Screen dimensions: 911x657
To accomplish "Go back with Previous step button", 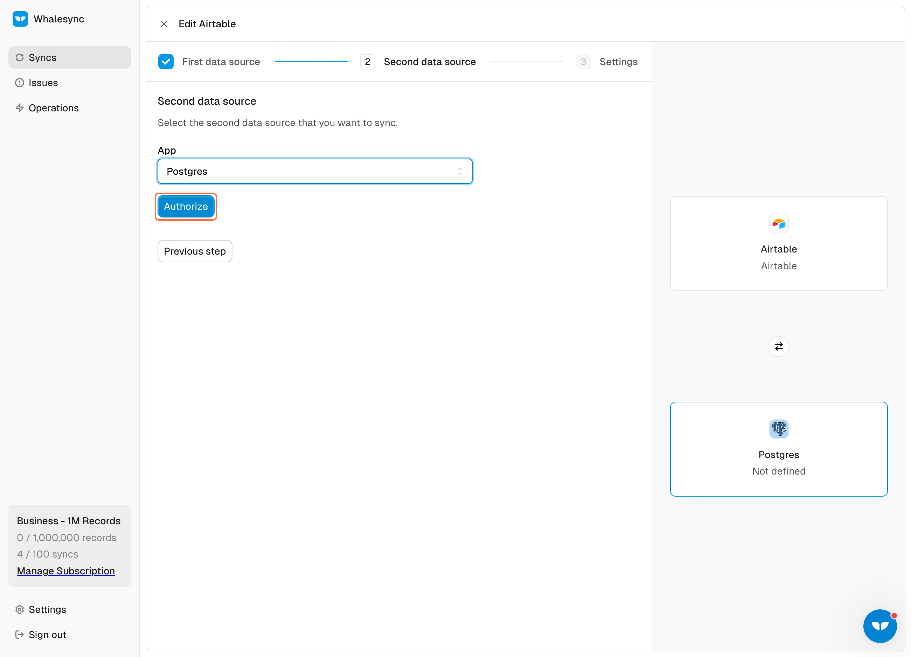I will (195, 251).
